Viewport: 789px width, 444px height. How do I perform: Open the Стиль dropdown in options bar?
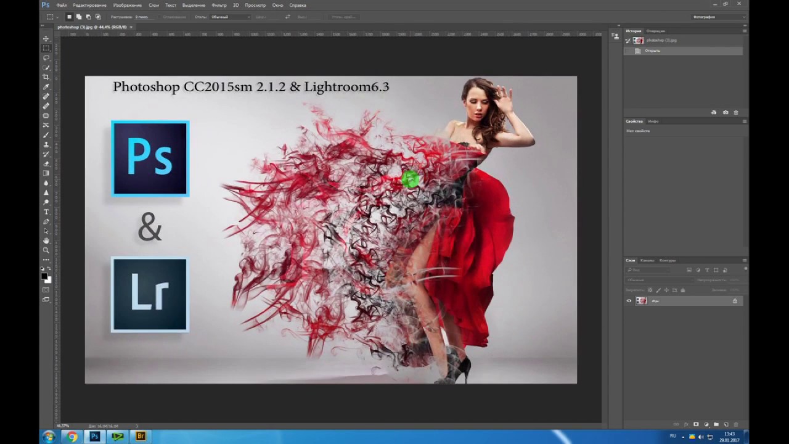click(231, 17)
